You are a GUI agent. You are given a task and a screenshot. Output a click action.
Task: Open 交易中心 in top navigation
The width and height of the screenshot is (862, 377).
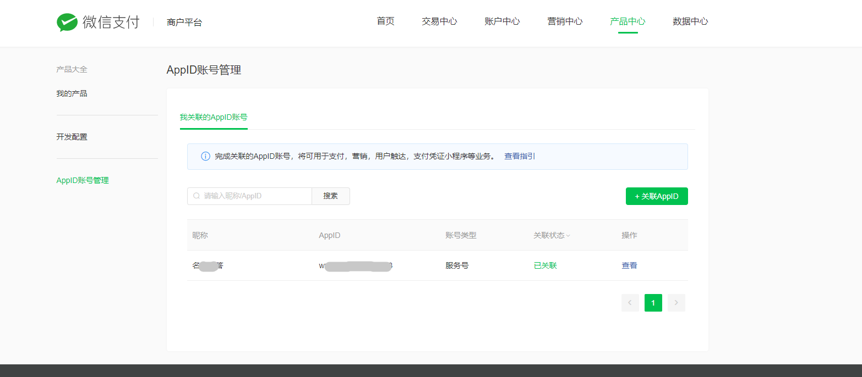tap(439, 21)
